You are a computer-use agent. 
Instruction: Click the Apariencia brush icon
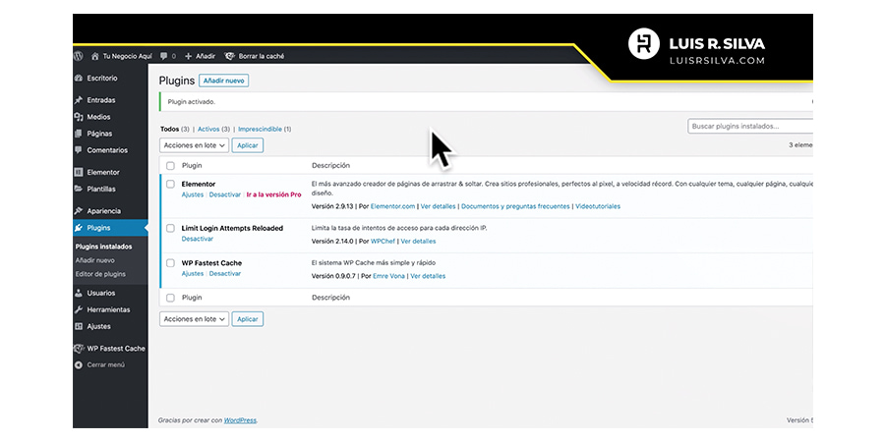79,211
